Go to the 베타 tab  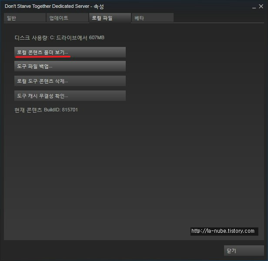153,17
